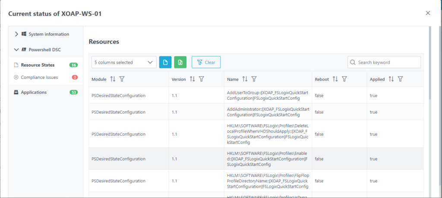Click the Windows logo beside System information

(24, 34)
